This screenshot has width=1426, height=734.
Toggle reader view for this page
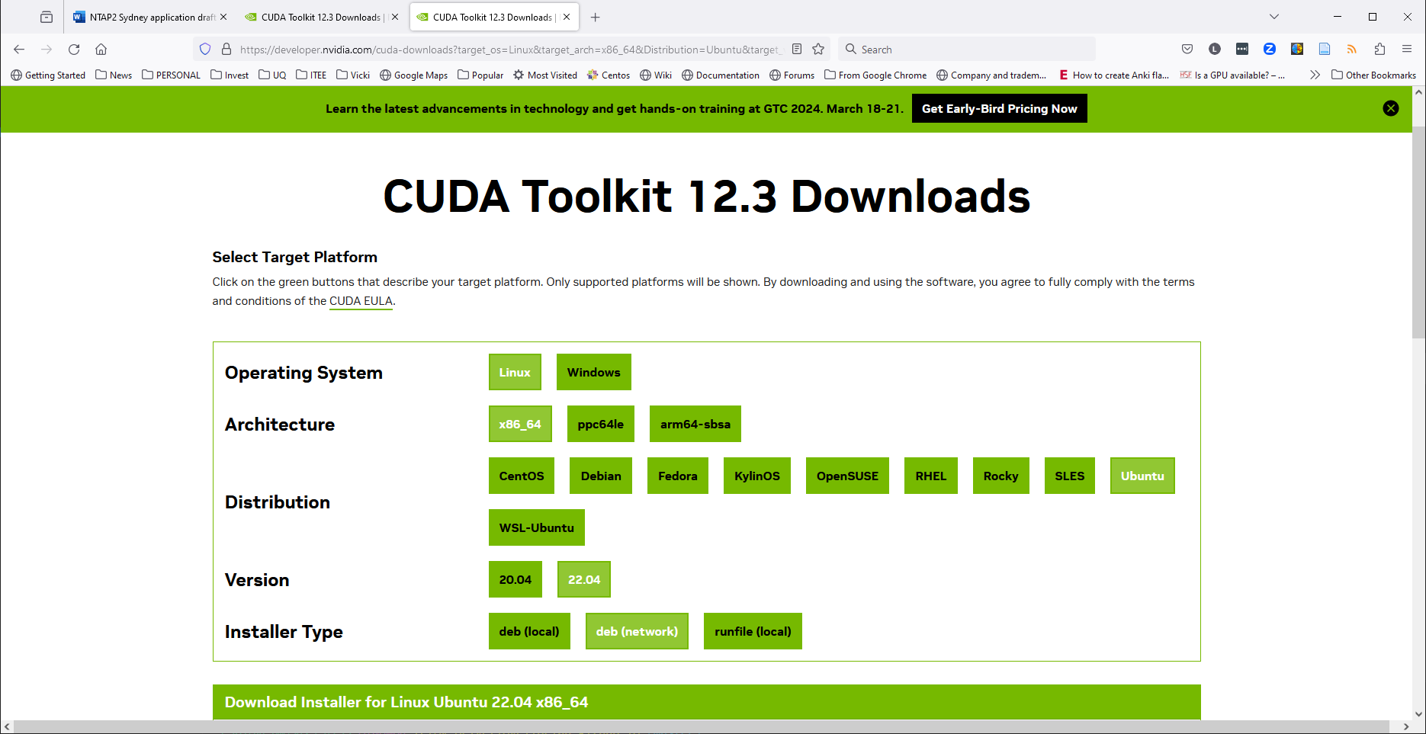pos(797,50)
